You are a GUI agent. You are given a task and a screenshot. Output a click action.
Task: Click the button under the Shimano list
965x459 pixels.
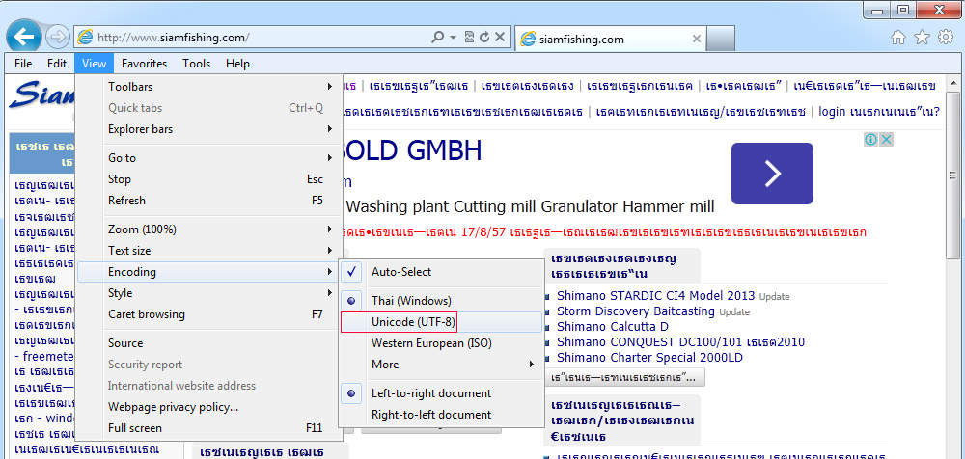[624, 376]
